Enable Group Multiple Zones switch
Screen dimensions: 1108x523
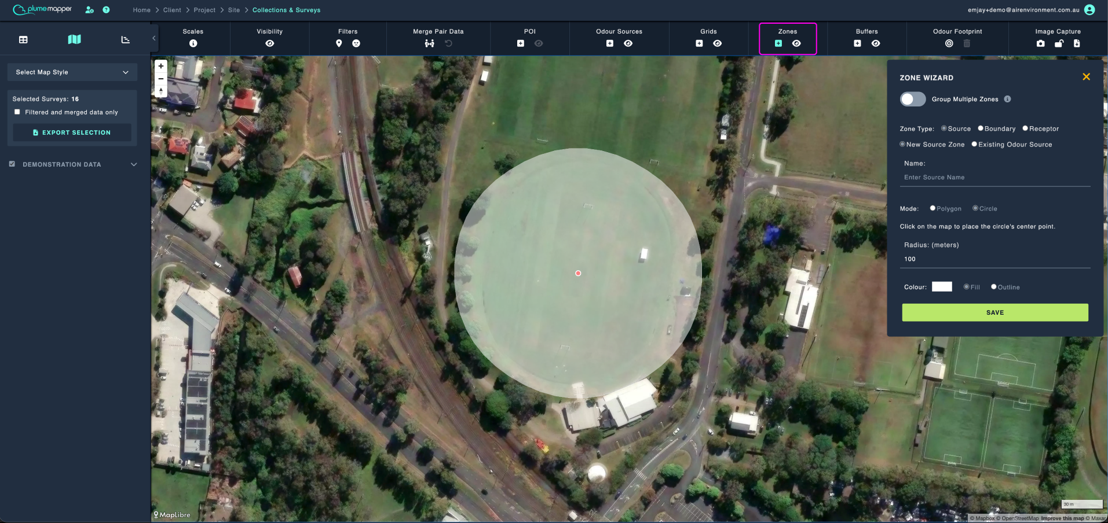point(913,99)
